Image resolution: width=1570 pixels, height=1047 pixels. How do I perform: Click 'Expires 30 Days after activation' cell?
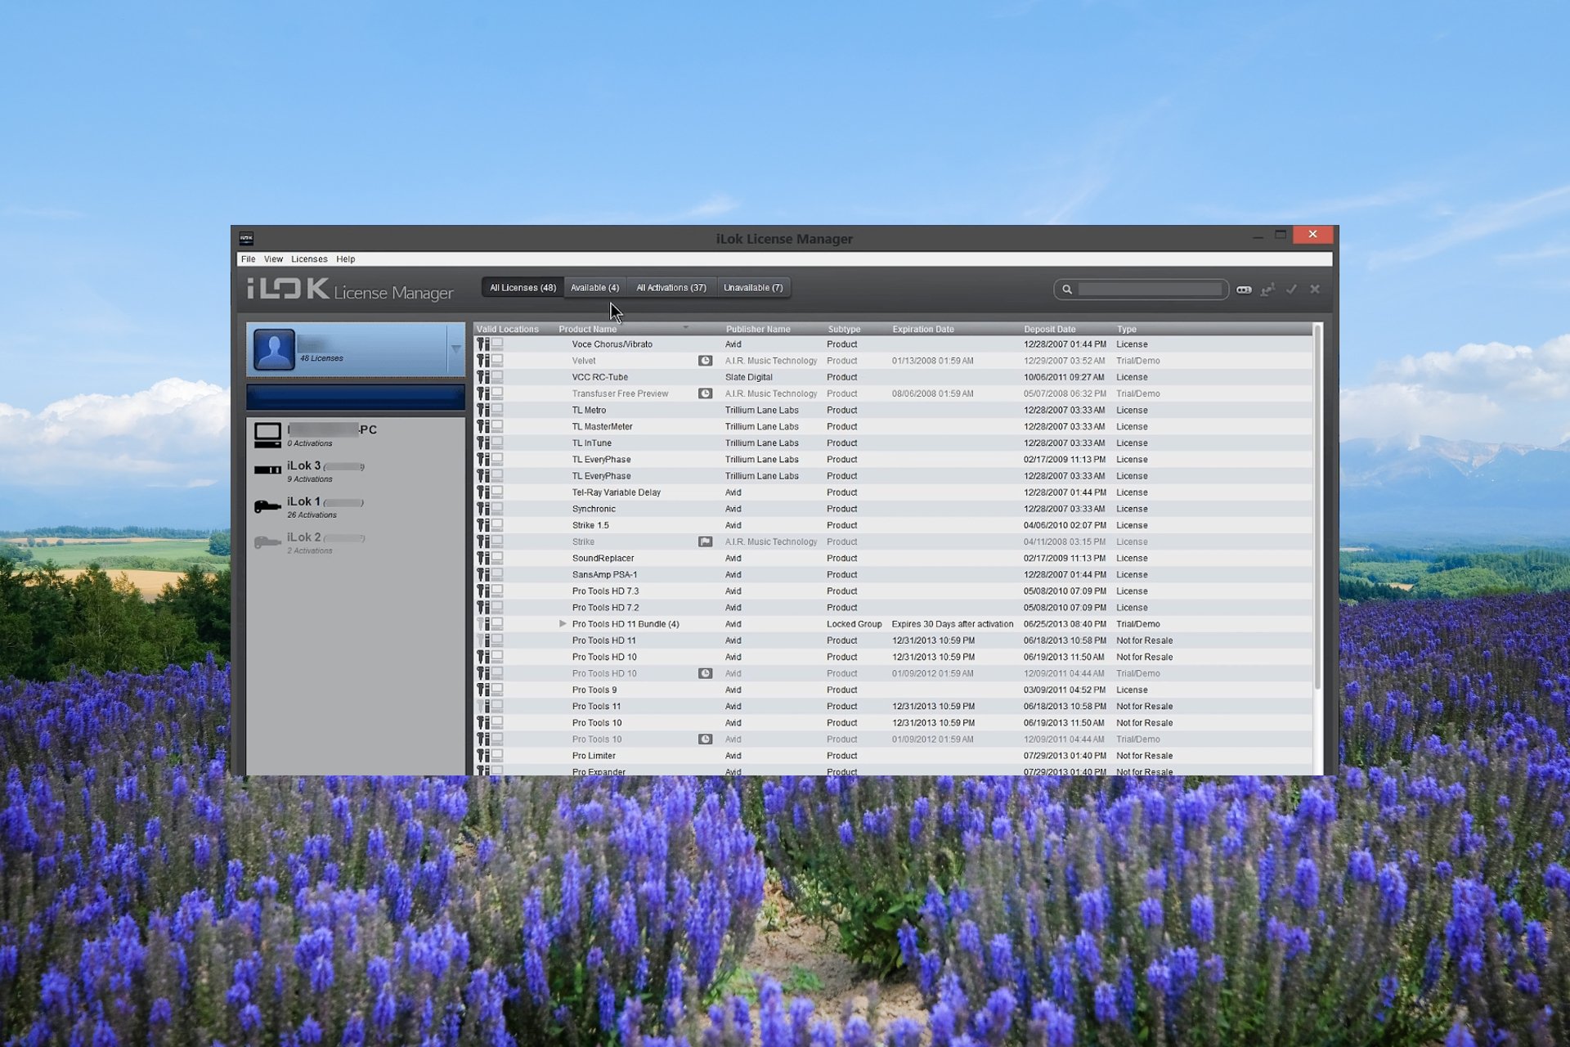click(x=952, y=624)
